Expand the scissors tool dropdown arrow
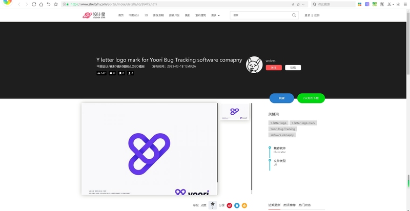Image resolution: width=410 pixels, height=211 pixels. coord(393,5)
